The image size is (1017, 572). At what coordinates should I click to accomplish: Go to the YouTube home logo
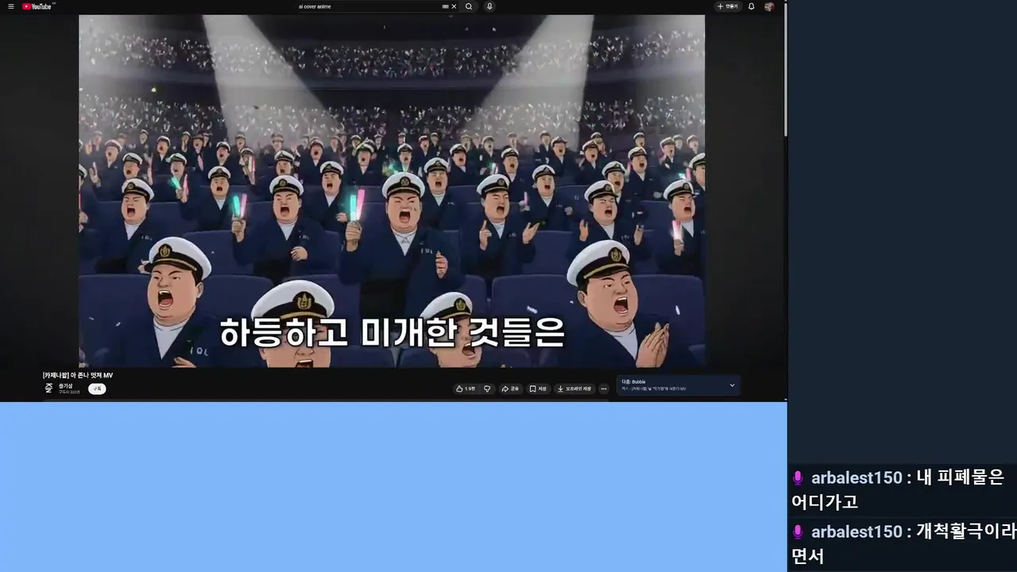click(38, 6)
